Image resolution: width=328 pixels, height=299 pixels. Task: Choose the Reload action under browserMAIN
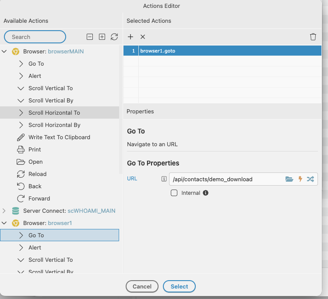click(x=37, y=174)
